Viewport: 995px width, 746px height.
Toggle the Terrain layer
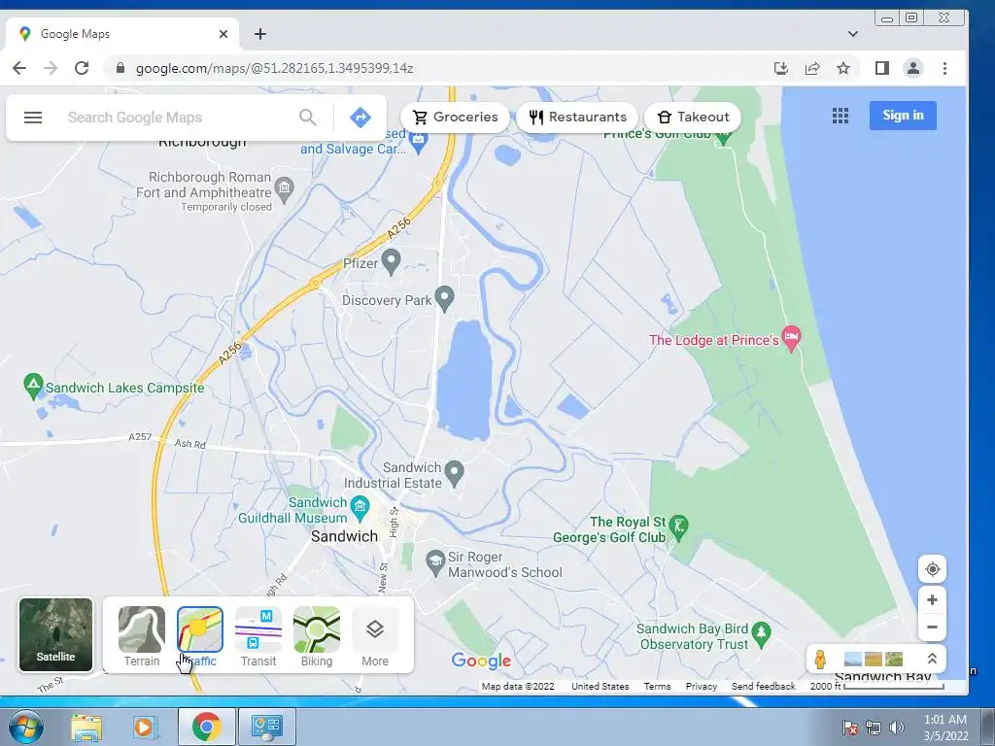point(142,636)
